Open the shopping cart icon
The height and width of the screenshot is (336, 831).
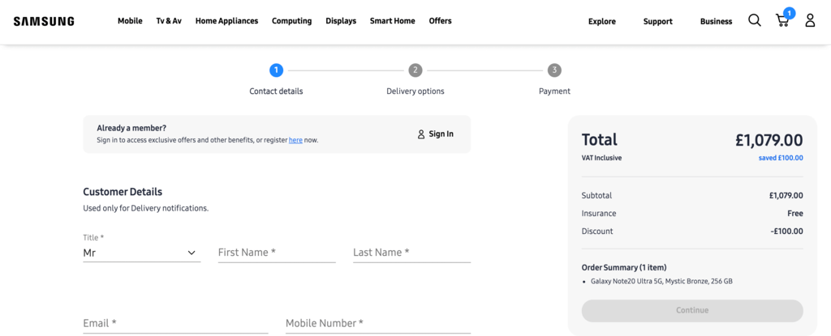(x=782, y=20)
